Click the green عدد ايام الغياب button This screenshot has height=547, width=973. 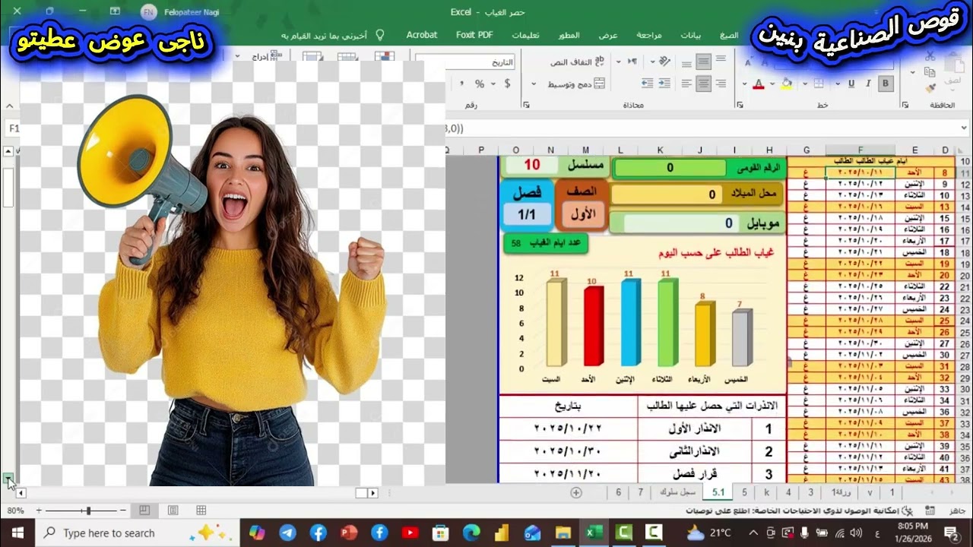click(545, 243)
